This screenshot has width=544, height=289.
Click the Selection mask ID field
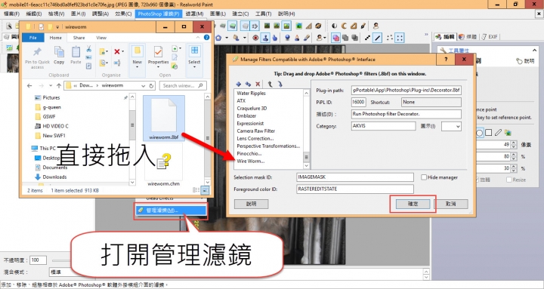pos(355,177)
